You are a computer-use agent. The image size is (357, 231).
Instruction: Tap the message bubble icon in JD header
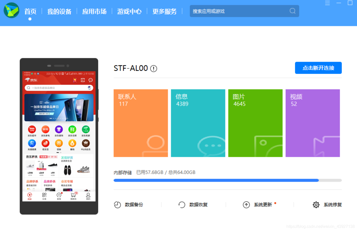(91, 80)
